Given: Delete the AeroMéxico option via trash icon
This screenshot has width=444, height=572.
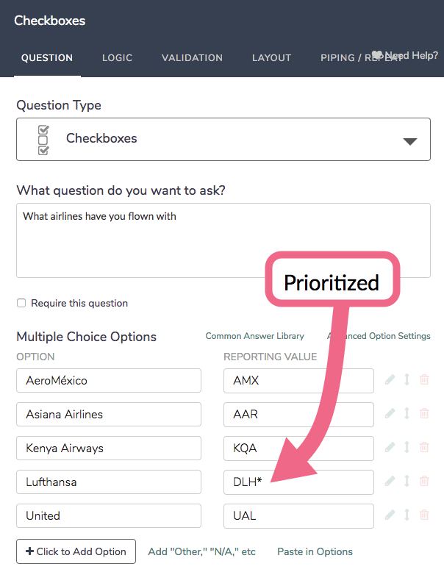Looking at the screenshot, I should (424, 380).
